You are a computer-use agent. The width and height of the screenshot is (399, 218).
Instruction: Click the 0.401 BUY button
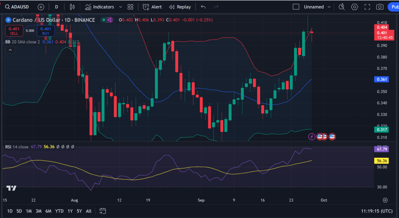46,31
